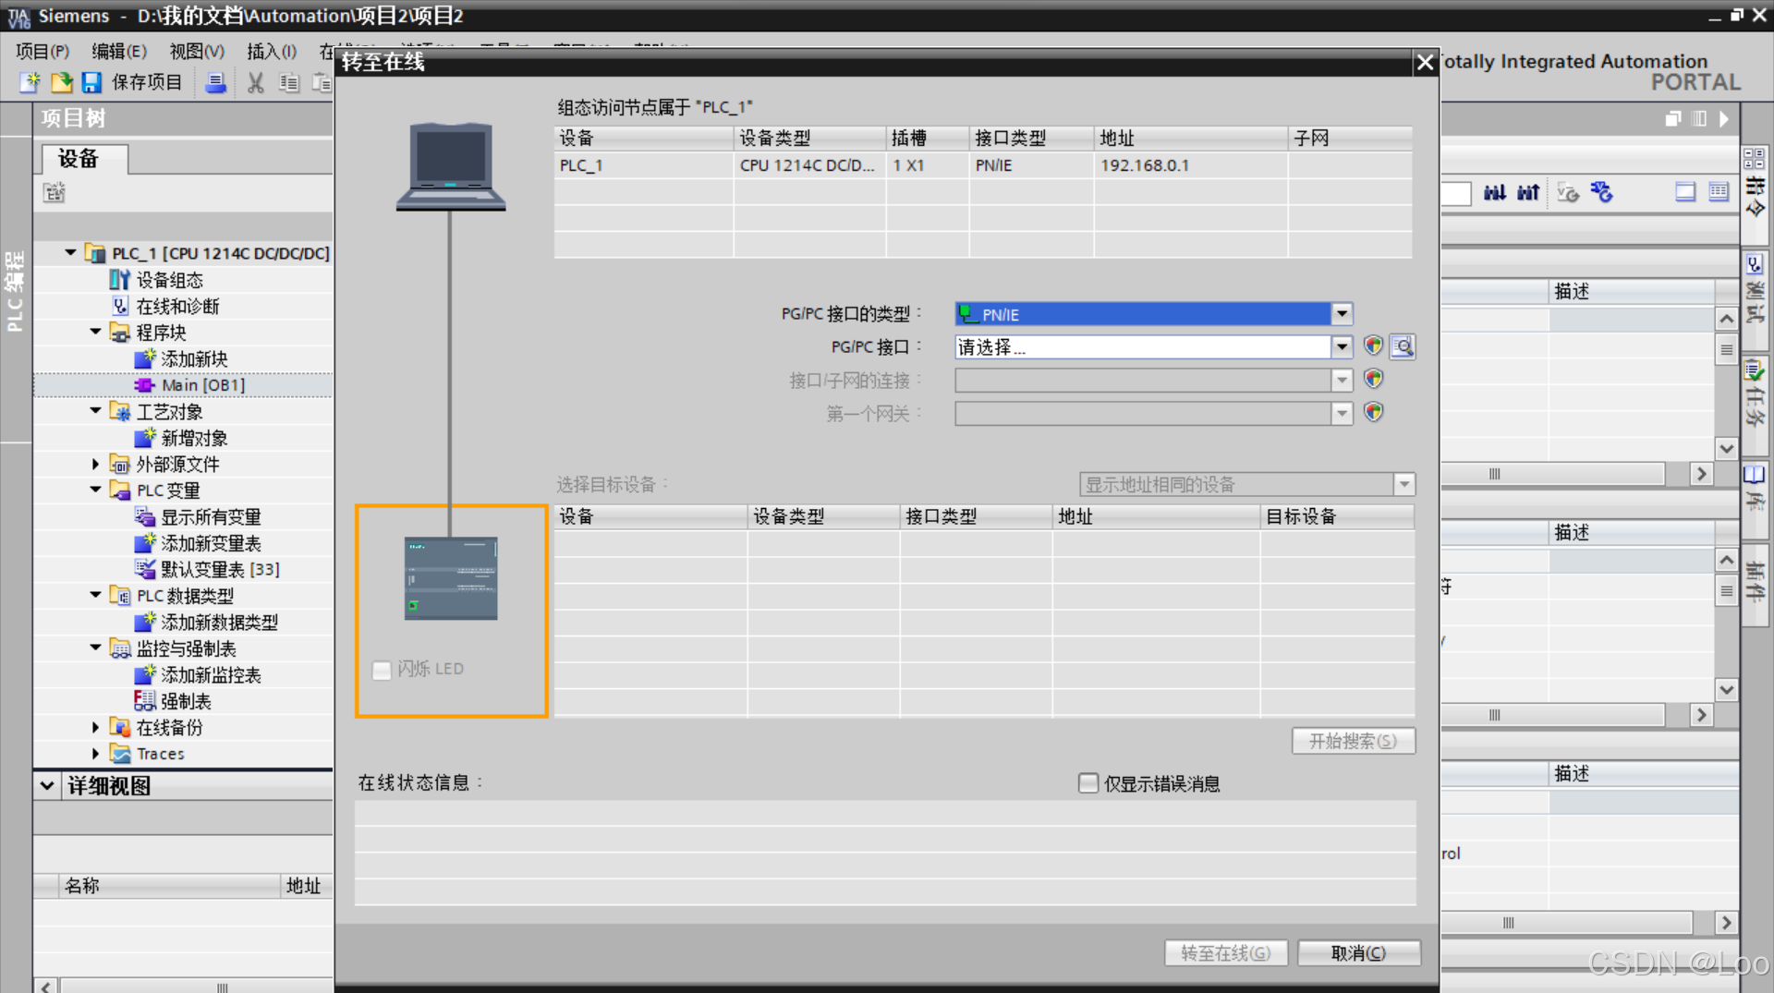Click the 开始搜索(S) button
Screen dimensions: 1774x993
coord(1353,741)
